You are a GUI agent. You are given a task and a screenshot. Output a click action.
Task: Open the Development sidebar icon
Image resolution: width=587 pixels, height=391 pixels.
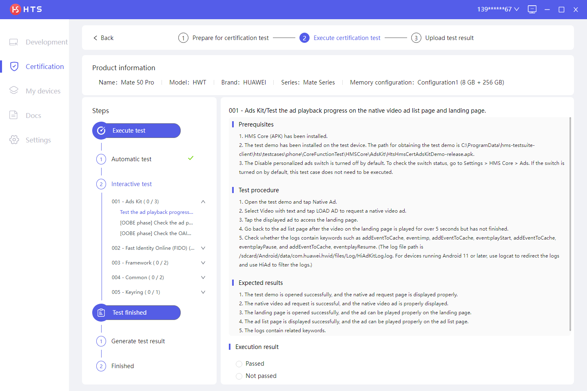[x=14, y=42]
